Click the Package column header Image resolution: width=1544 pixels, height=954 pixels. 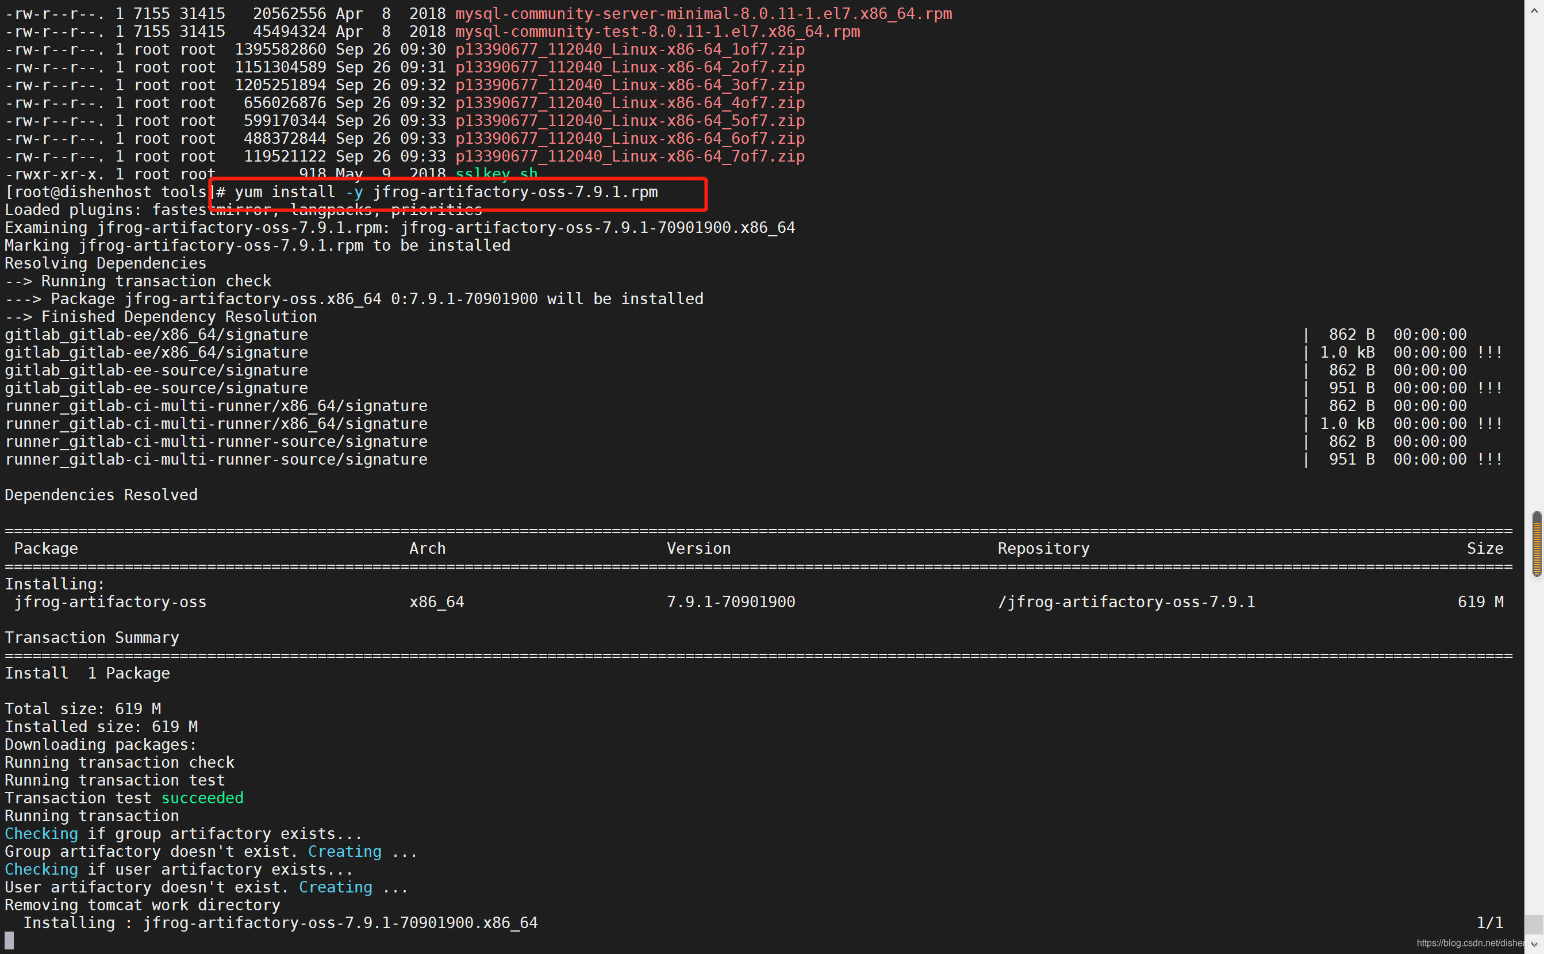pos(45,548)
